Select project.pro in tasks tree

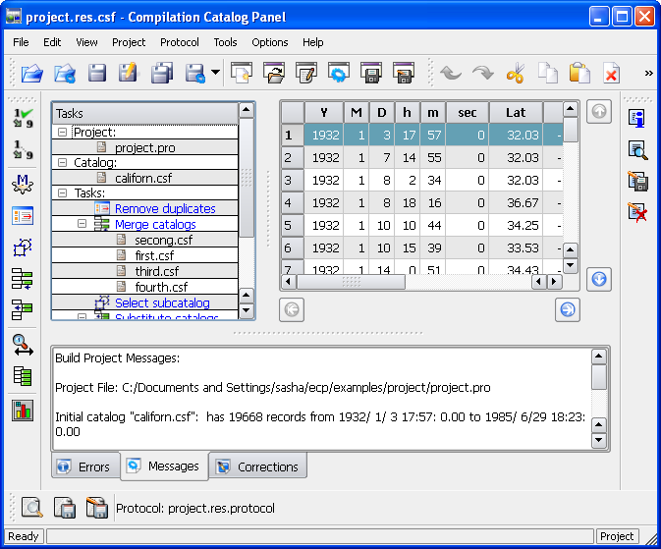[145, 147]
